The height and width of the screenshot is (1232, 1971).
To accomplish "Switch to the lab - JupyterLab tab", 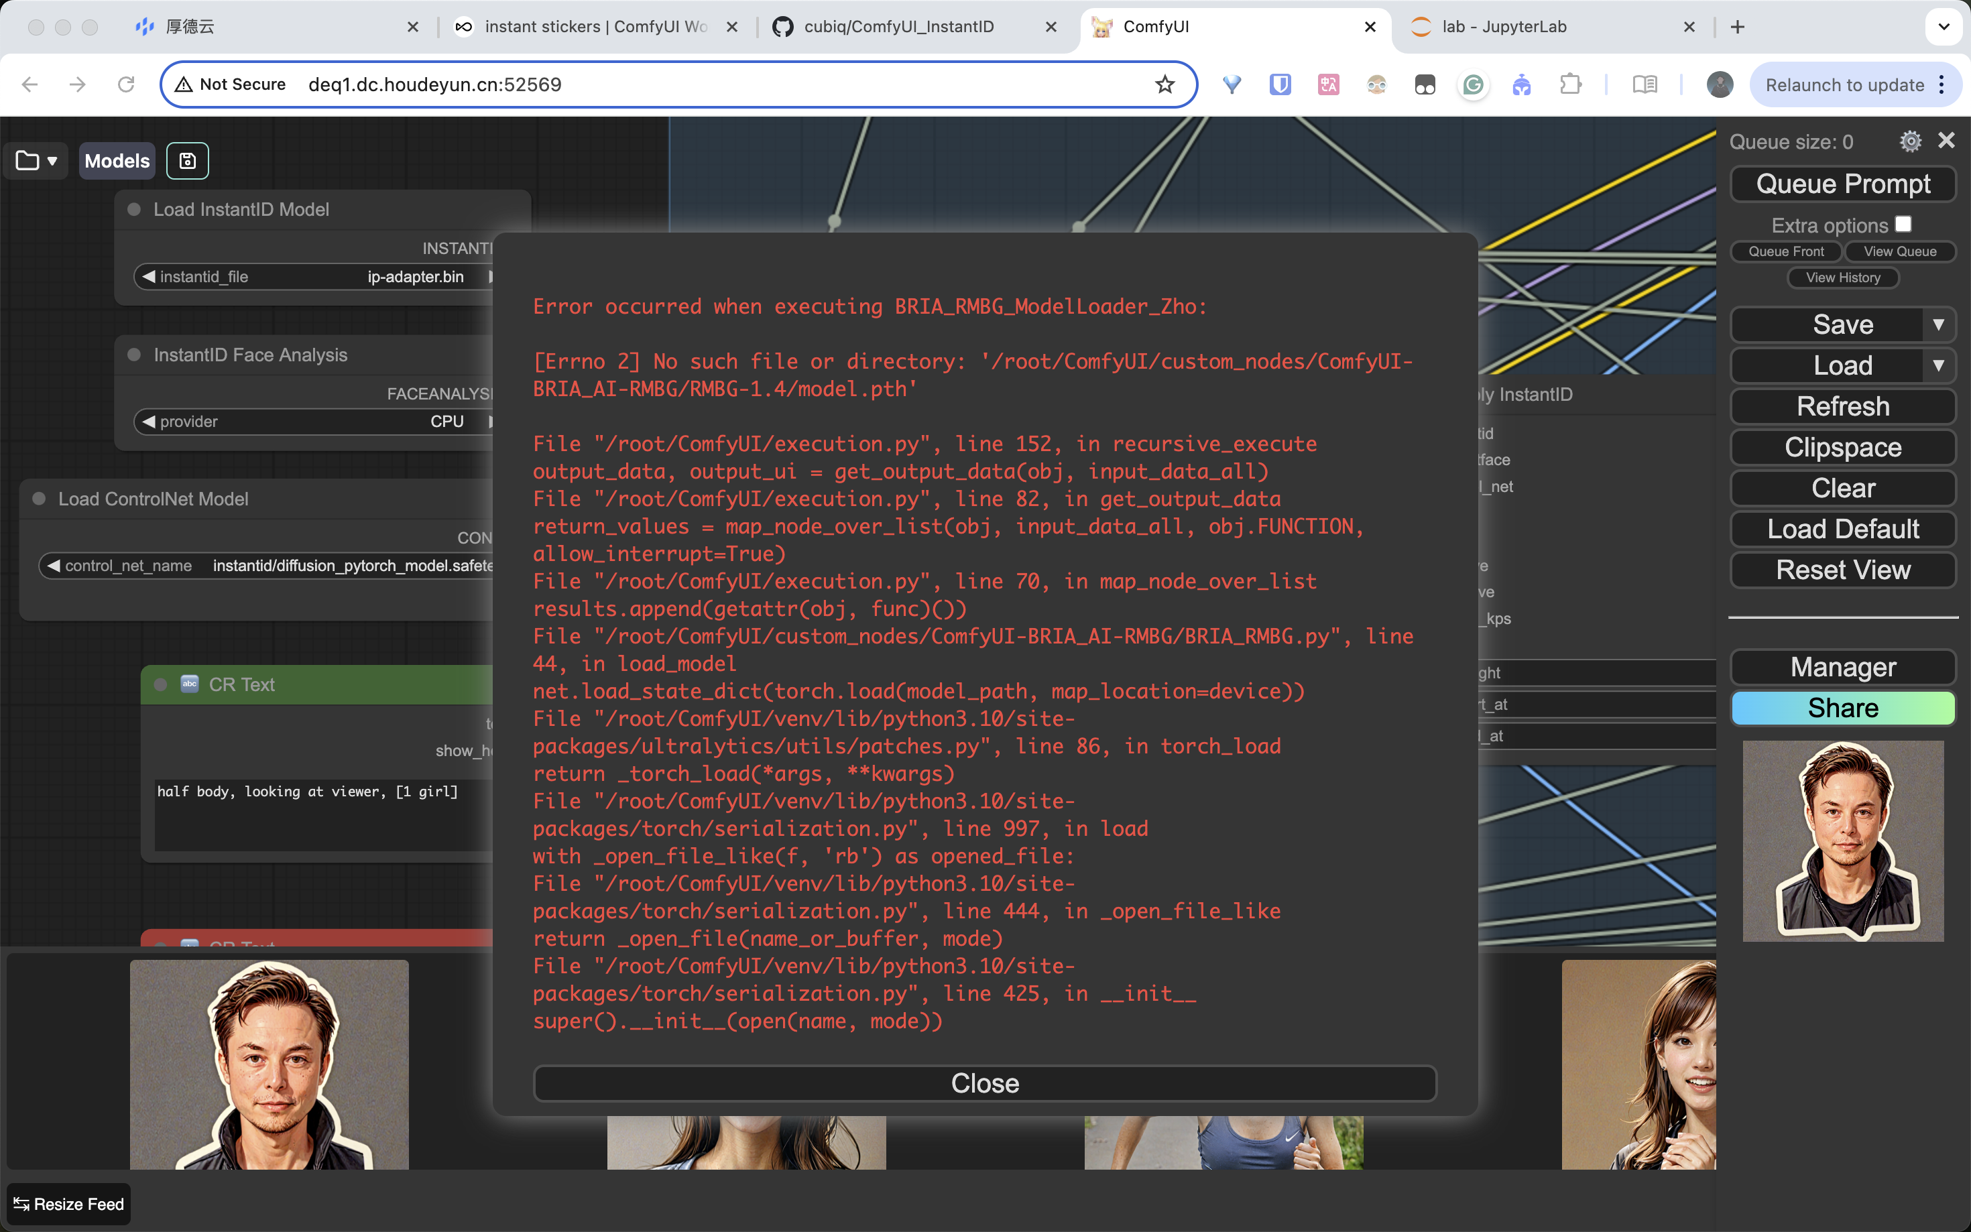I will [1504, 27].
